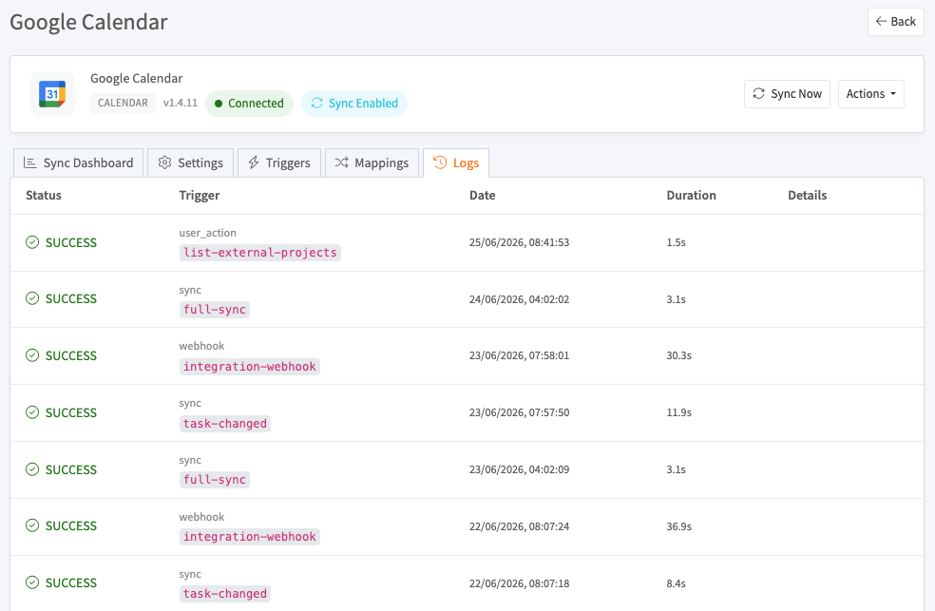Click the Google Calendar app logo icon
This screenshot has height=611, width=935.
click(x=52, y=94)
